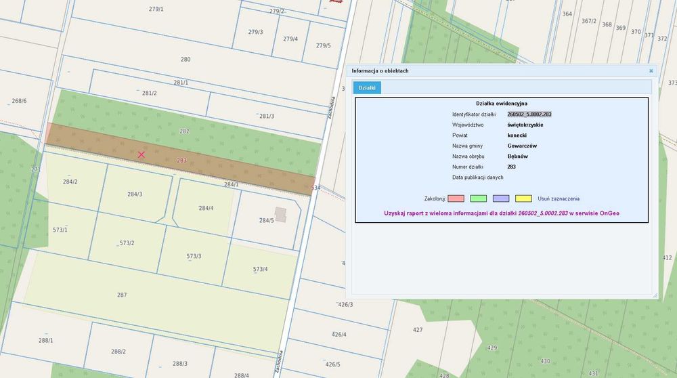
Task: Click the Usuń zaznaczenia link
Action: (x=559, y=198)
